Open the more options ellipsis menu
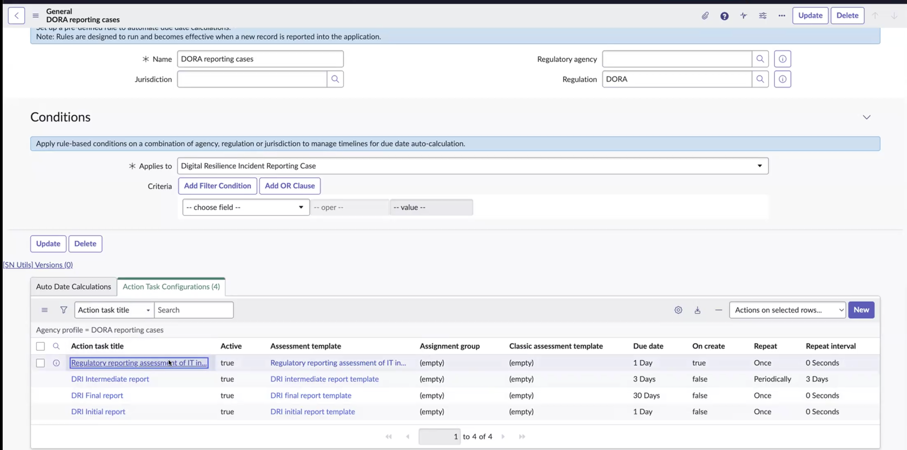The height and width of the screenshot is (450, 907). 782,16
